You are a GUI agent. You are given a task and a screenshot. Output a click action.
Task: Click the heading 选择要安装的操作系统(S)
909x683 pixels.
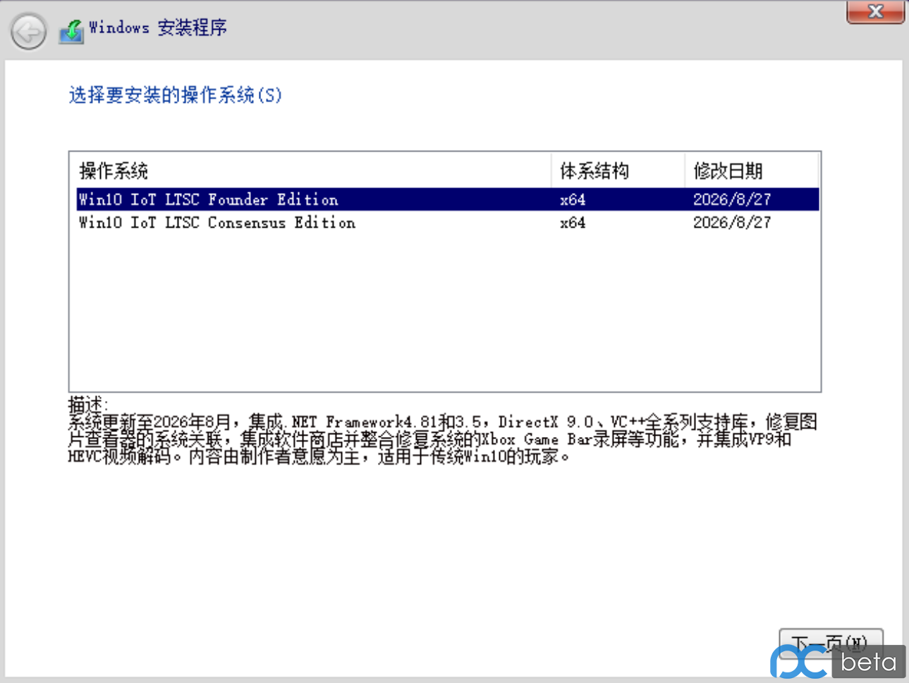click(175, 95)
